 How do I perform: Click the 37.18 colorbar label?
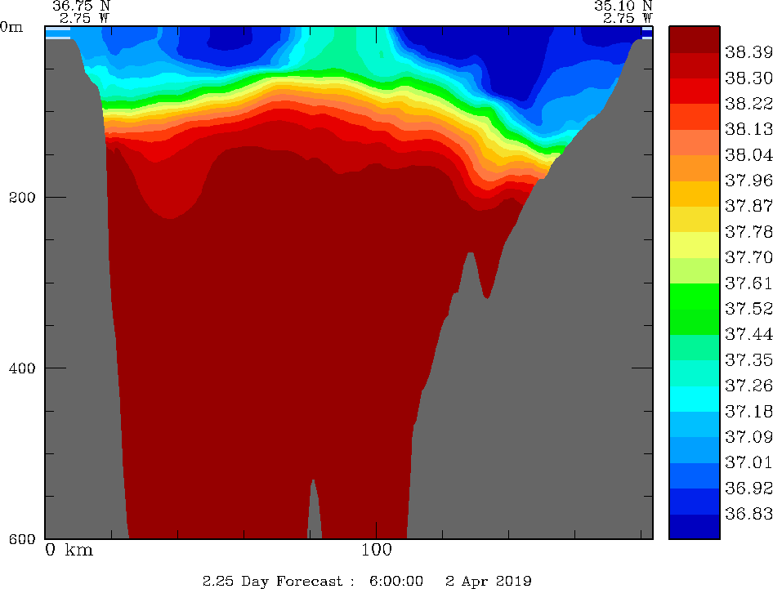click(x=748, y=411)
